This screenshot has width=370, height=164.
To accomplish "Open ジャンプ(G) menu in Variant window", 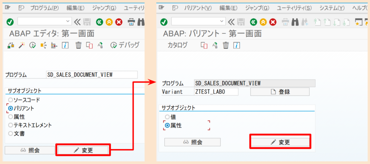I will click(257, 8).
